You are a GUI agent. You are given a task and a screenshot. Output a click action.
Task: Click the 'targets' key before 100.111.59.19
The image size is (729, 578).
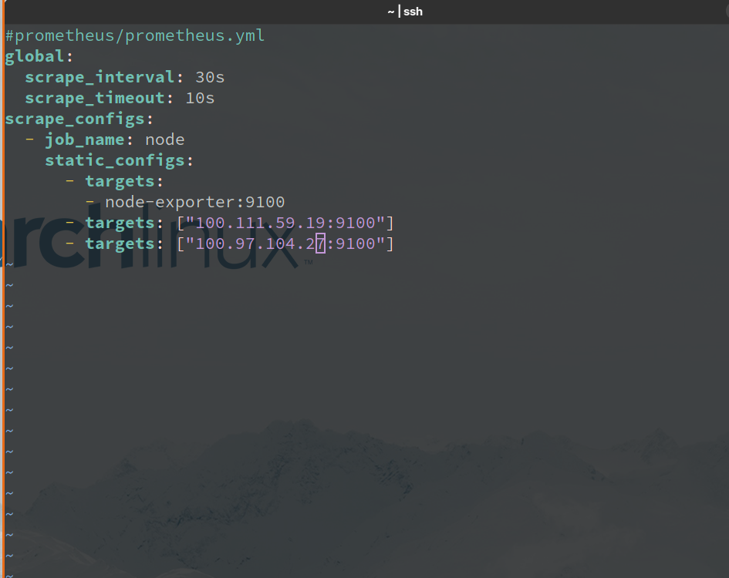click(120, 223)
